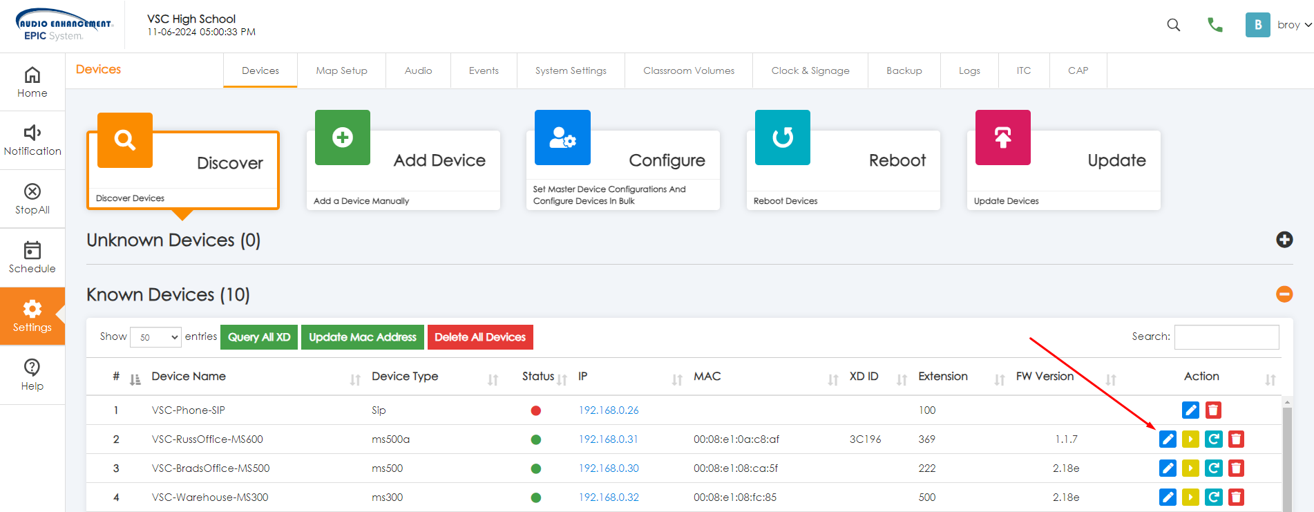Collapse the Known Devices section
The height and width of the screenshot is (512, 1314).
(1284, 294)
